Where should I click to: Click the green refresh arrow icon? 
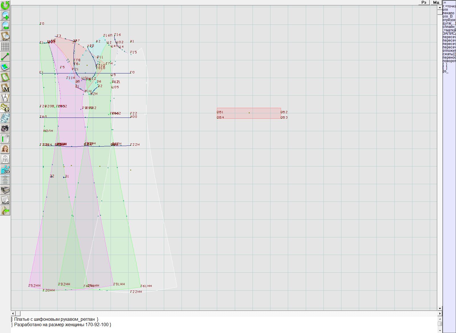point(5,5)
